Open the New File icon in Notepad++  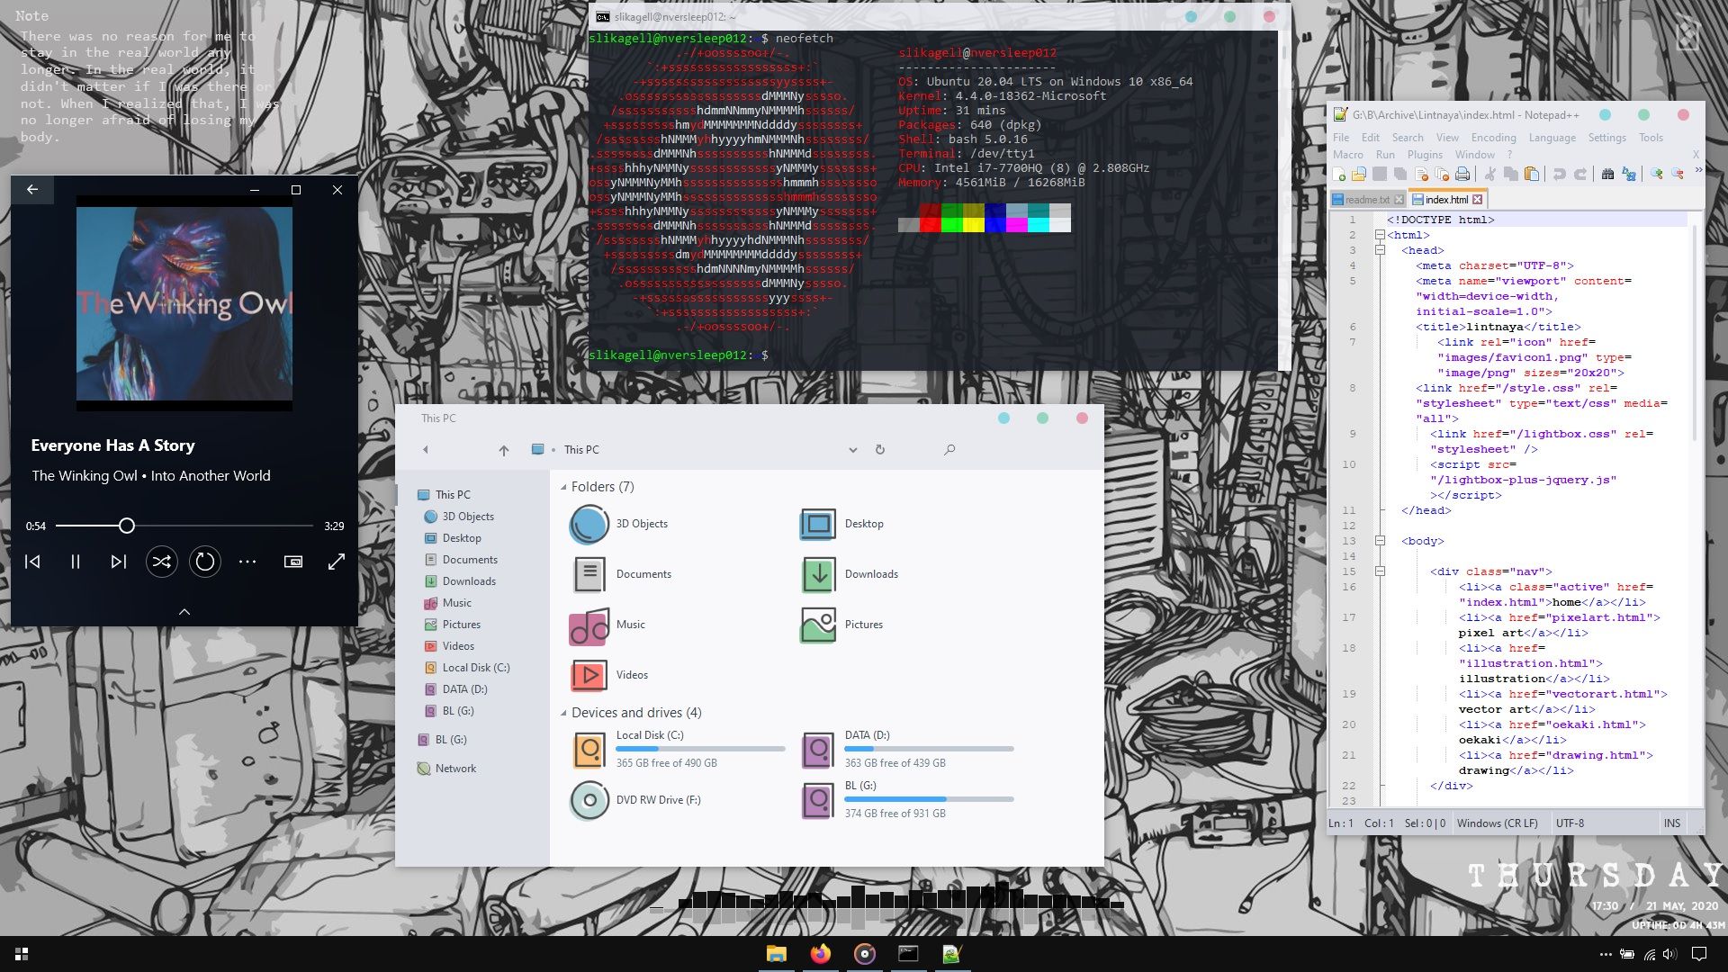click(x=1338, y=175)
